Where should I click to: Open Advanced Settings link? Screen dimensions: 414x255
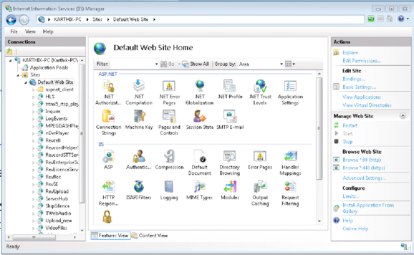pyautogui.click(x=364, y=178)
